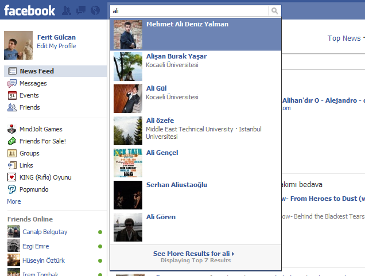Open Friends in sidebar
Screen dimensions: 365x276
pos(30,107)
